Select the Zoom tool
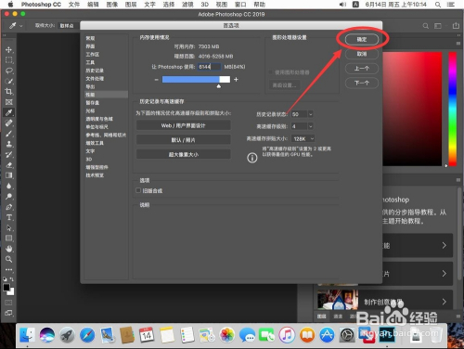Image resolution: width=464 pixels, height=349 pixels. tap(9, 259)
